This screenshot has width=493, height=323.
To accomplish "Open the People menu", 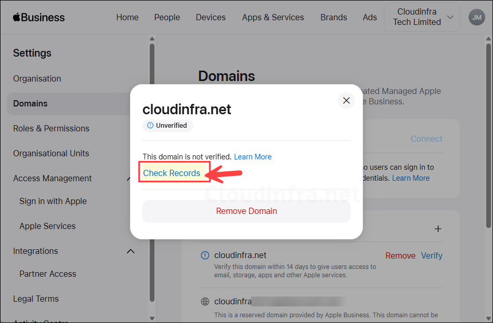I will point(167,17).
